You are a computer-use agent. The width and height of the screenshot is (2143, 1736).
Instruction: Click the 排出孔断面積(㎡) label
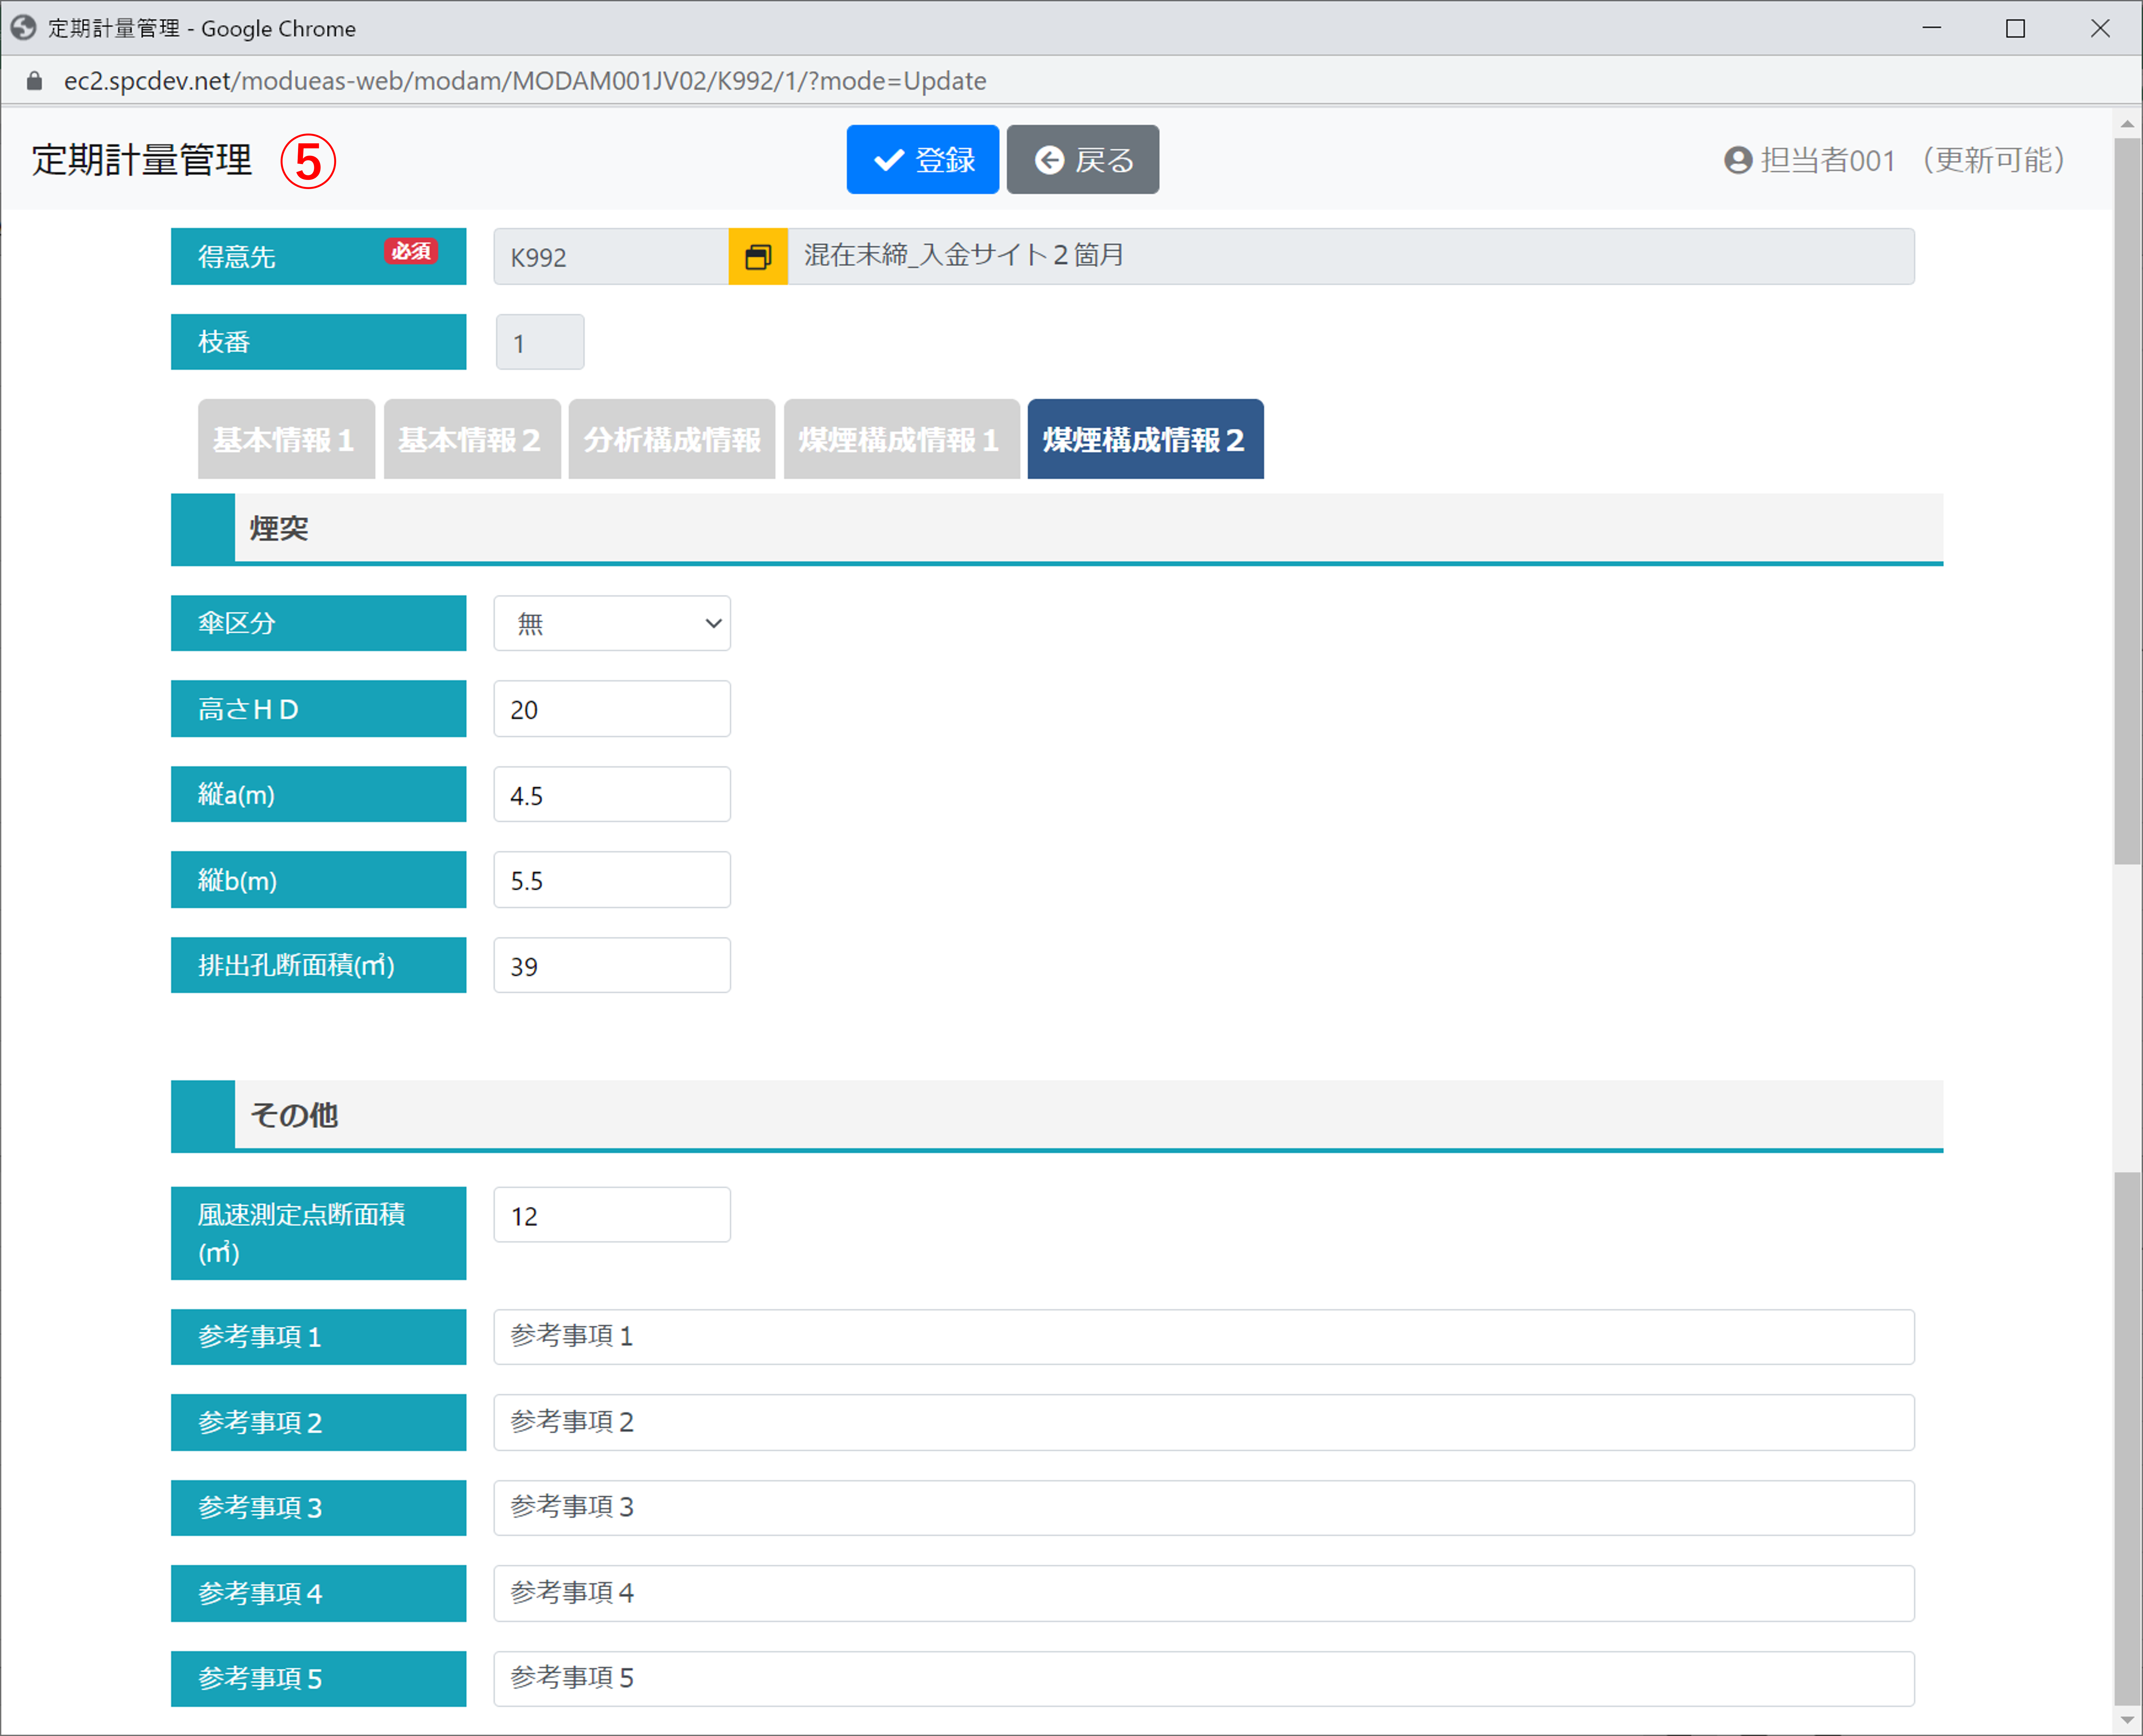tap(318, 965)
